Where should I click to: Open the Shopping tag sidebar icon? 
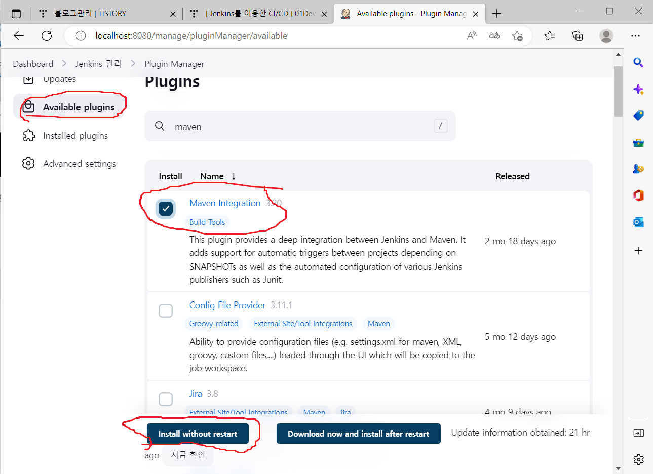[638, 116]
